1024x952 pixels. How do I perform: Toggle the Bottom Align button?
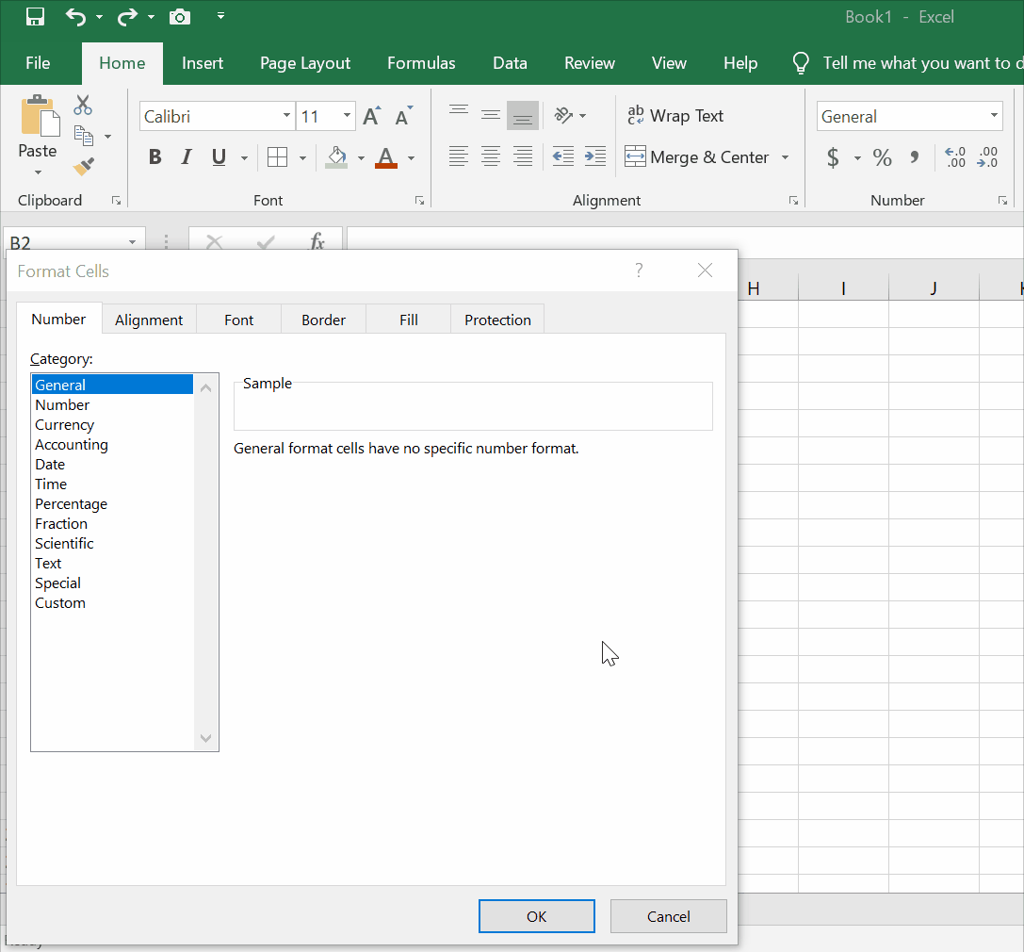[x=523, y=115]
